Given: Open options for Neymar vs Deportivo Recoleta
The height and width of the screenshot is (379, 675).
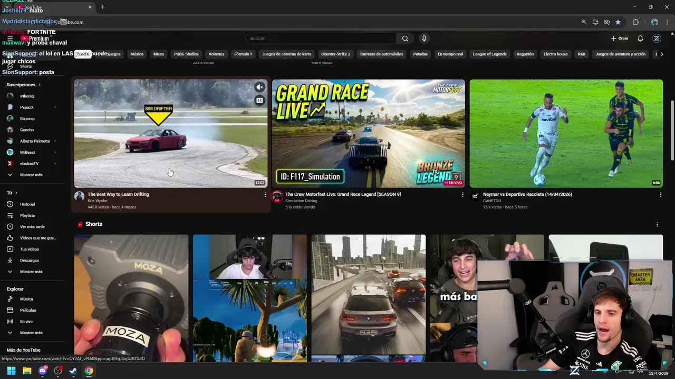Looking at the screenshot, I should (661, 195).
